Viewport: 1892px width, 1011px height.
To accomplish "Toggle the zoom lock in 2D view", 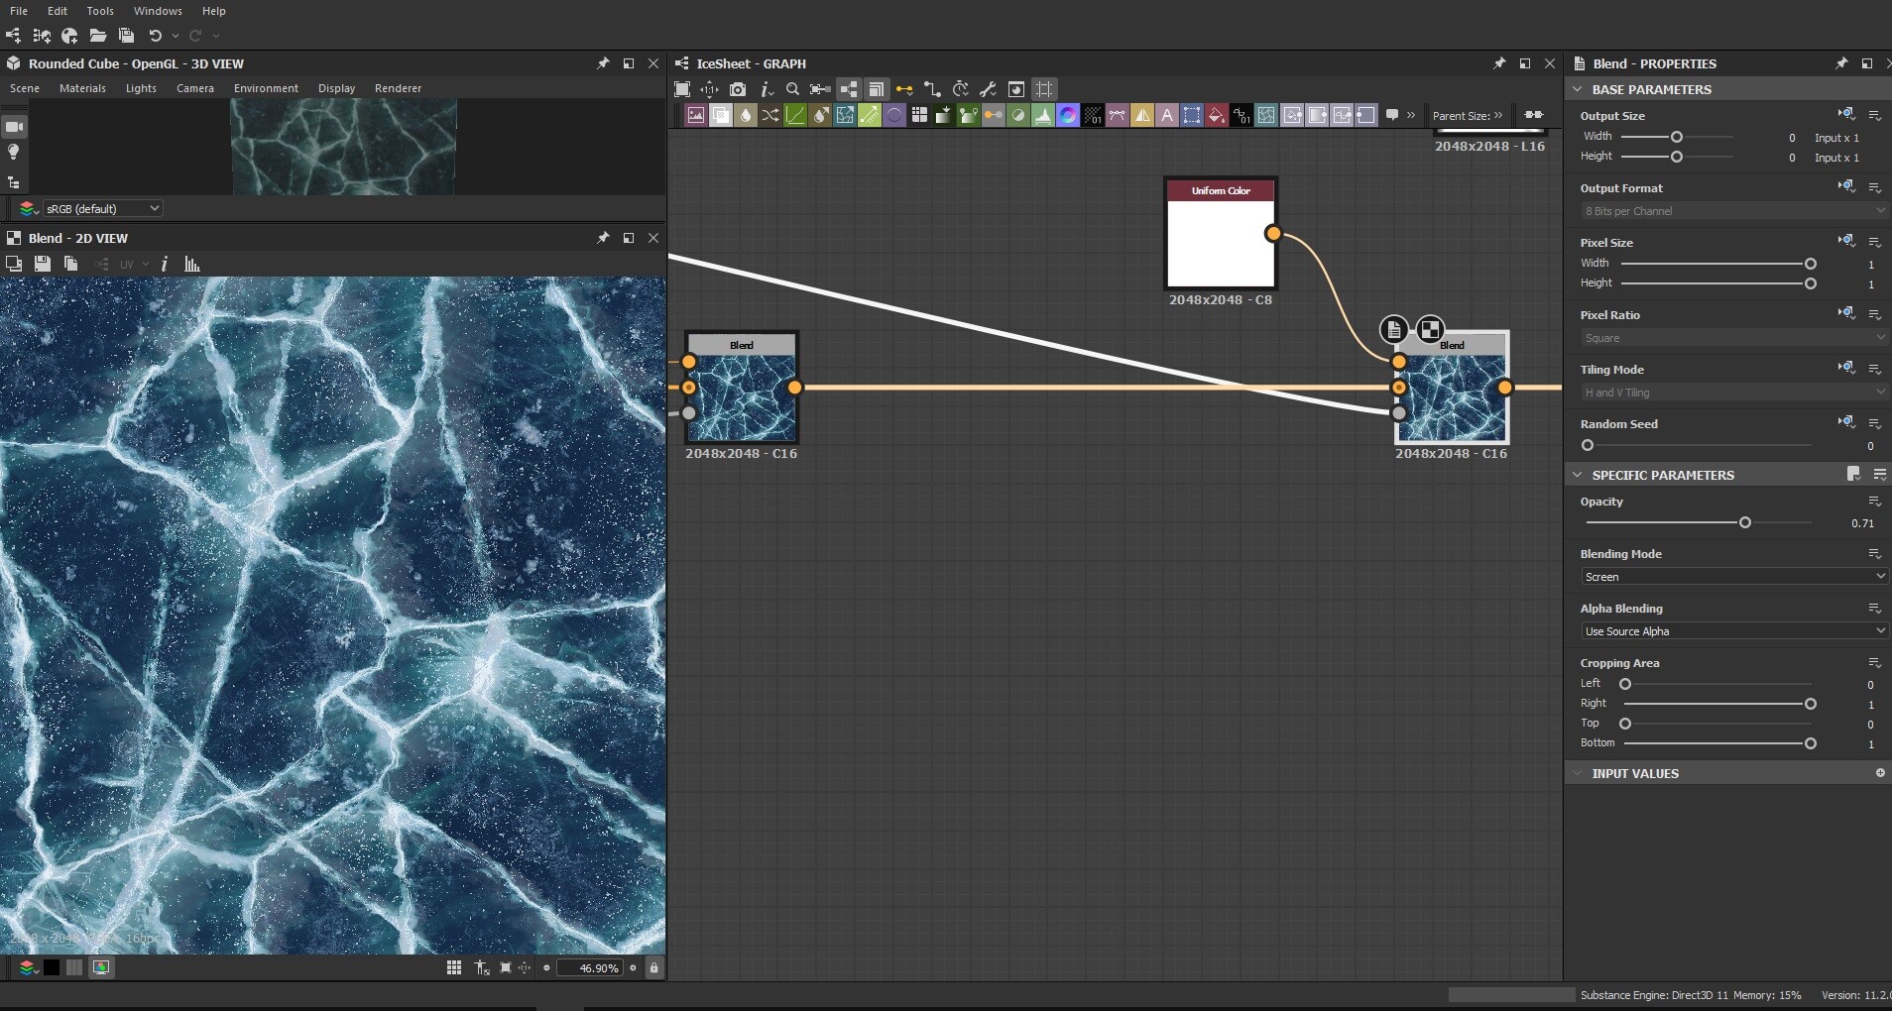I will 653,967.
